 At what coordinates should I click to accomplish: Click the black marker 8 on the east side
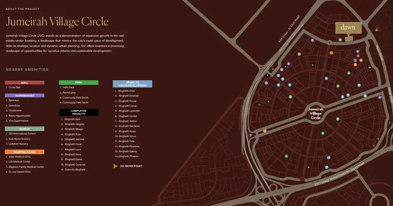[378, 139]
